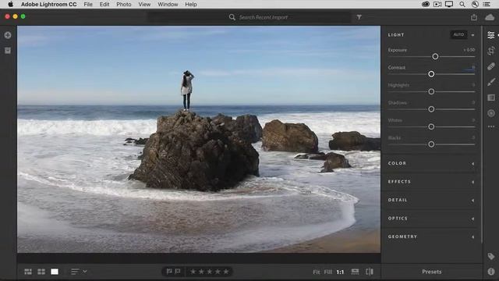Viewport: 499px width, 281px height.
Task: Collapse the Light panel arrow
Action: tap(473, 35)
